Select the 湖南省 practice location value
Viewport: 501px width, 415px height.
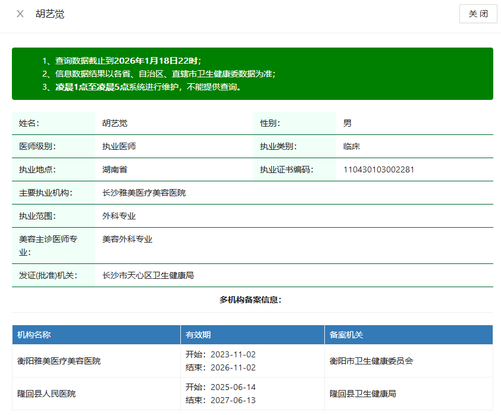coord(115,169)
